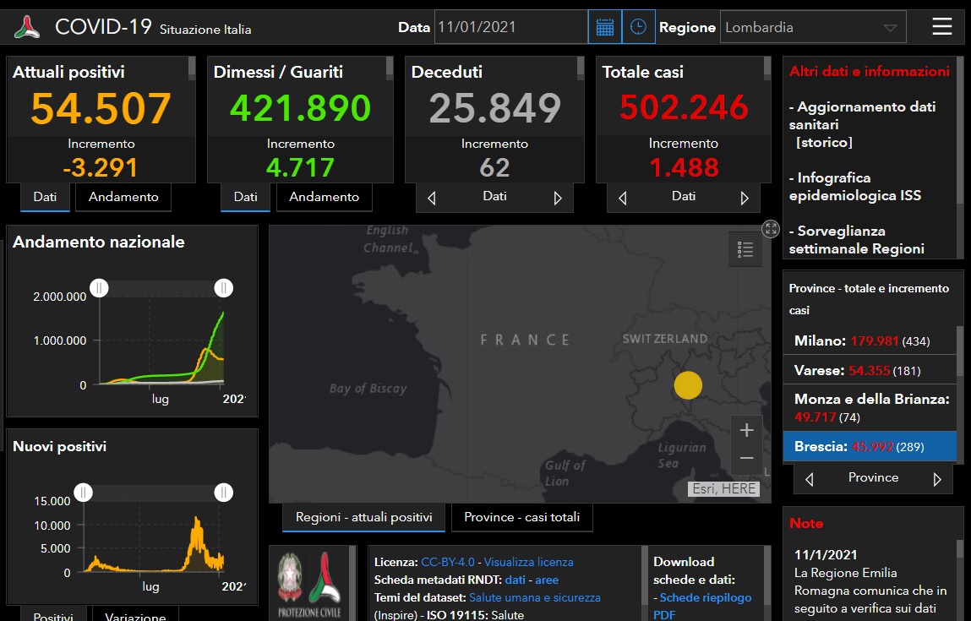Viewport: 971px width, 621px height.
Task: Zoom in on the map
Action: point(746,430)
